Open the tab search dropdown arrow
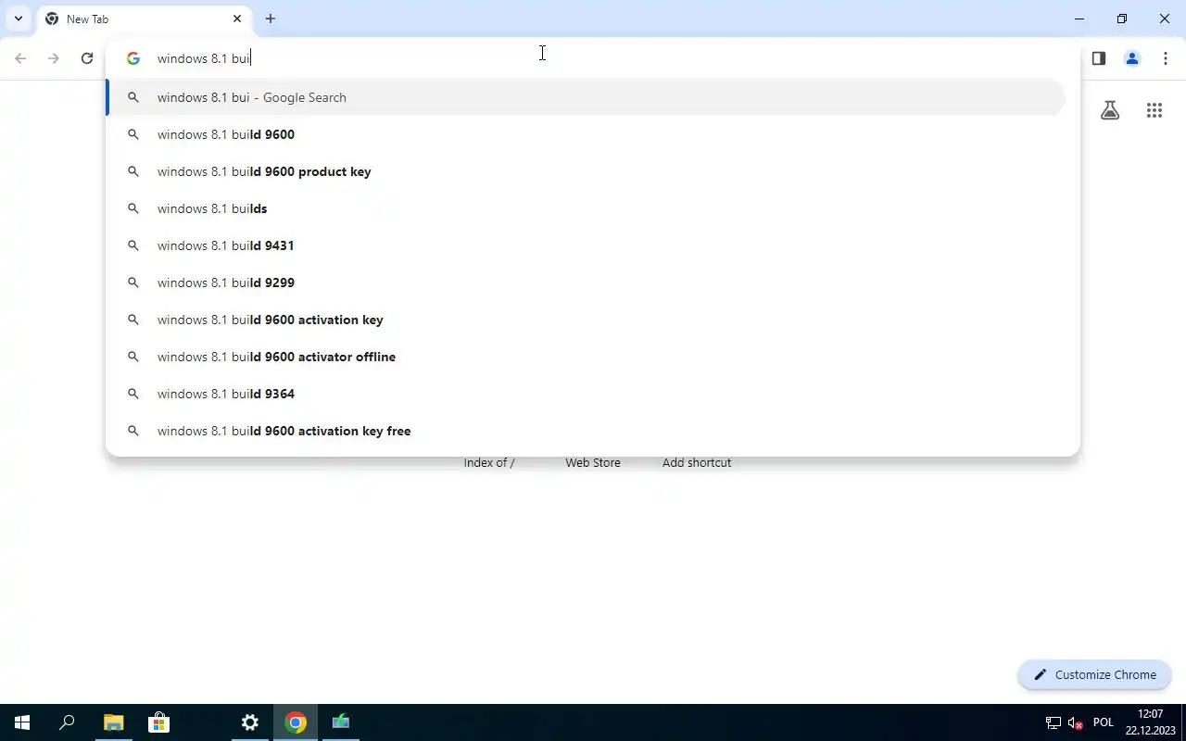1186x741 pixels. pos(18,19)
